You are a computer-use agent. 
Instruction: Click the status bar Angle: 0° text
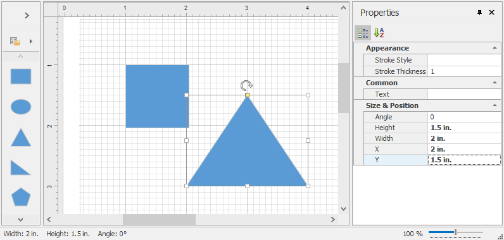(x=113, y=234)
